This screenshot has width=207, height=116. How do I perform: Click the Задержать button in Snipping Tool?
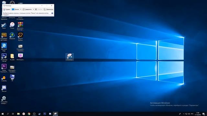27,9
